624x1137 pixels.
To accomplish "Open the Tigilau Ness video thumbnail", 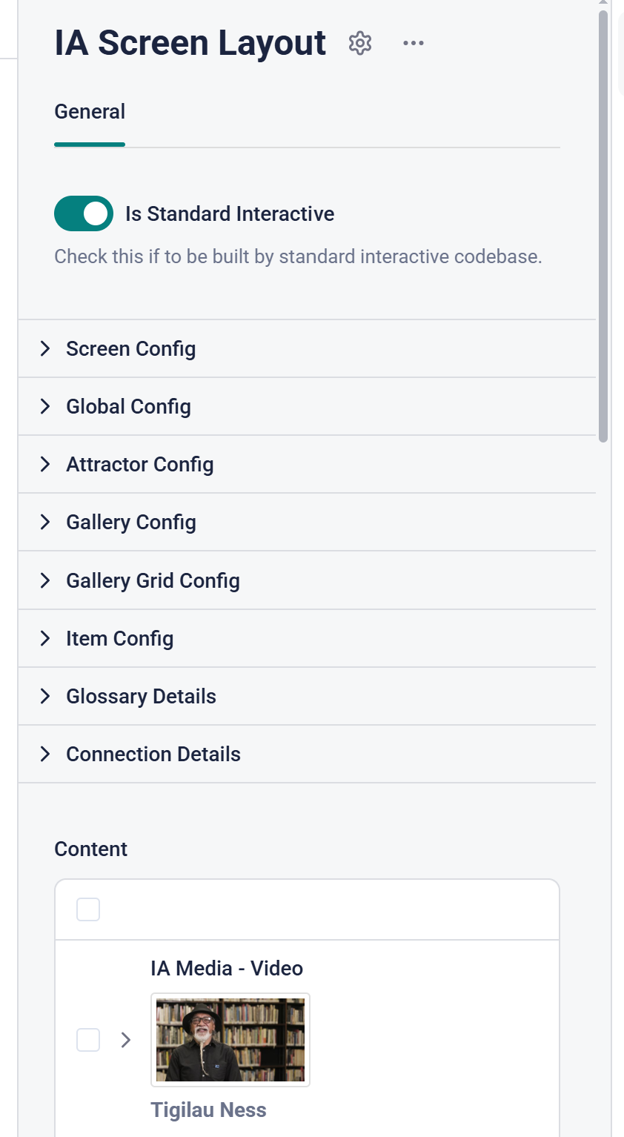I will (x=230, y=1040).
